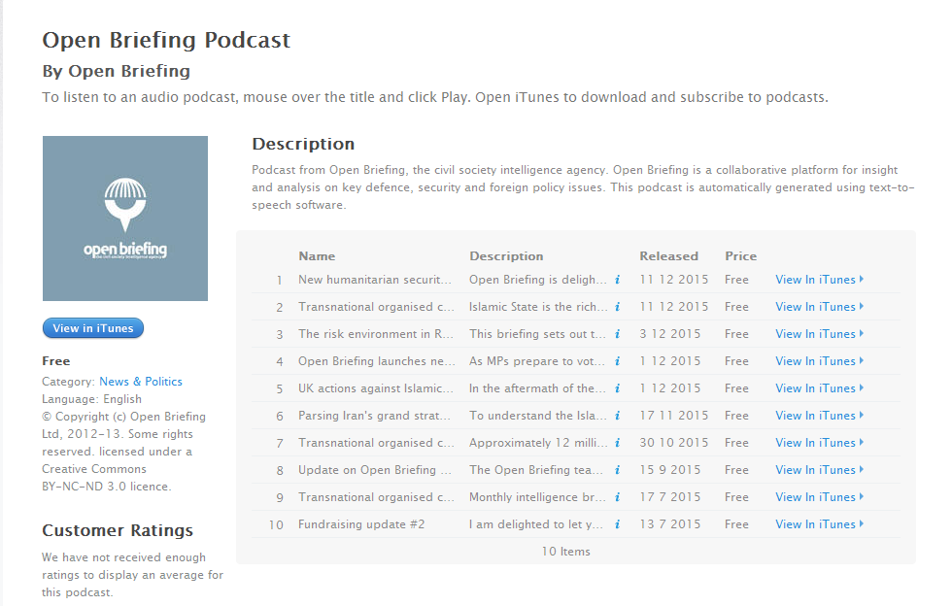Open View In iTunes for episode 10
The height and width of the screenshot is (606, 952).
pyautogui.click(x=819, y=524)
